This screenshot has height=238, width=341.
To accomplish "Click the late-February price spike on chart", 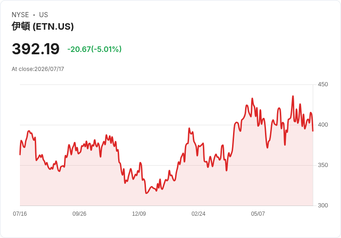I will pyautogui.click(x=189, y=128).
